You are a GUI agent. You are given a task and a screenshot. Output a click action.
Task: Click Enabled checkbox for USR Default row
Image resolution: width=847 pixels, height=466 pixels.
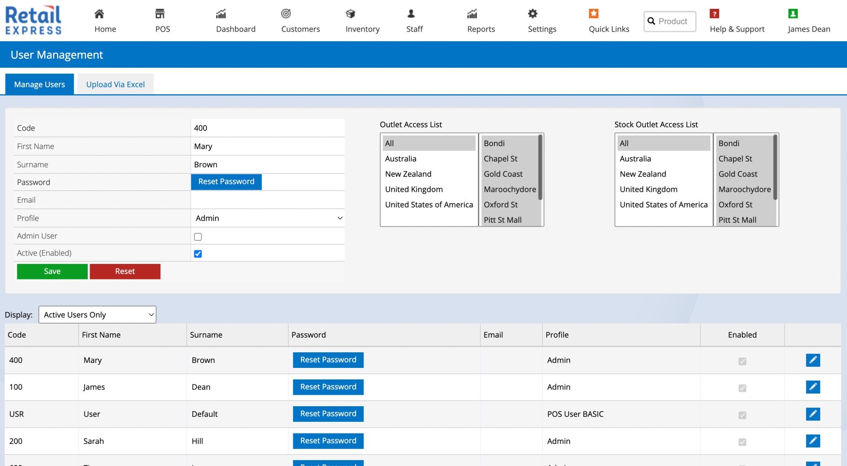click(x=742, y=415)
